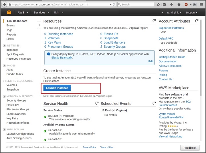This screenshot has width=206, height=153.
Task: Open the browser hamburger menu
Action: pos(201,5)
